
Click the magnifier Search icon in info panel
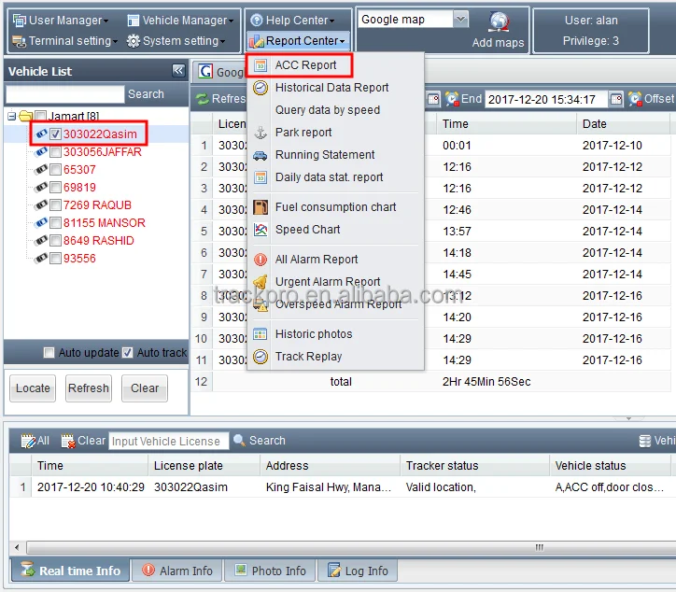240,441
